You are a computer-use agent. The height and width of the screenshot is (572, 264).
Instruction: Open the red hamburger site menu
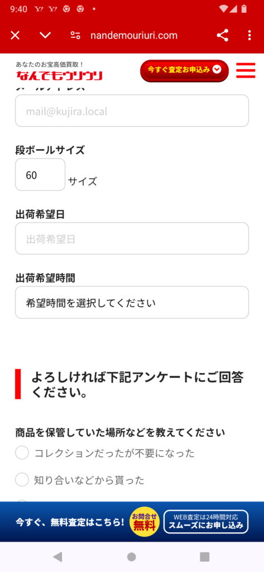click(x=246, y=70)
